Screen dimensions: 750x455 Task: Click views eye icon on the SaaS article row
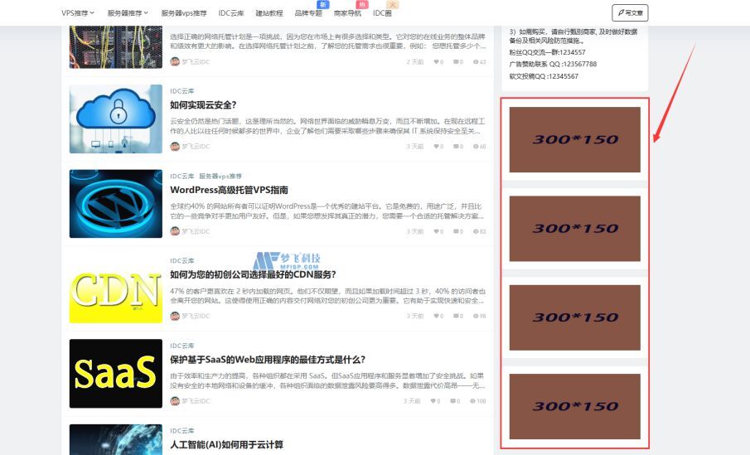(472, 401)
